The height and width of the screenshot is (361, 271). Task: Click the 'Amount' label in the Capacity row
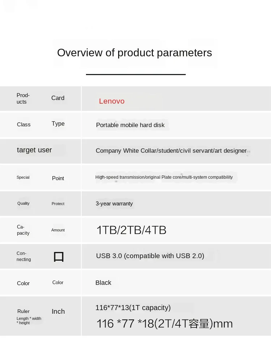[x=58, y=230]
